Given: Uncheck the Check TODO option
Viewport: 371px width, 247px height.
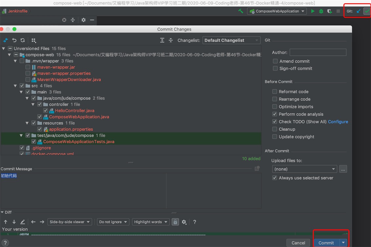Looking at the screenshot, I should 274,122.
